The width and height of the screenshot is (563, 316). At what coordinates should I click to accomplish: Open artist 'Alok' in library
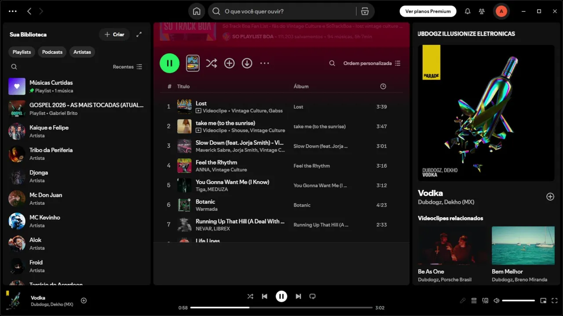77,244
